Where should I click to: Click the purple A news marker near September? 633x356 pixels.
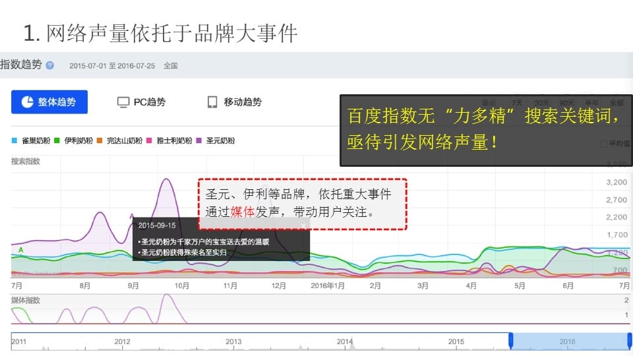(x=132, y=217)
